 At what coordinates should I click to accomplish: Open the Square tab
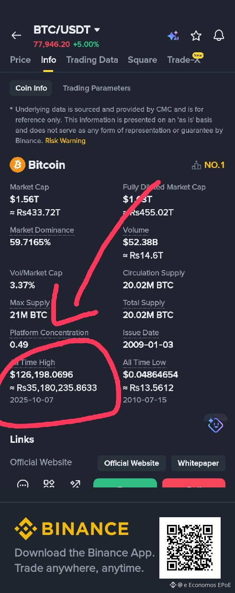click(x=142, y=60)
